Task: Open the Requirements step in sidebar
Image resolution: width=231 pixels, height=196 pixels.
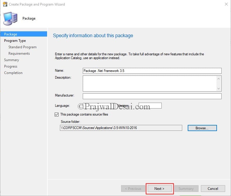Action: pos(19,54)
